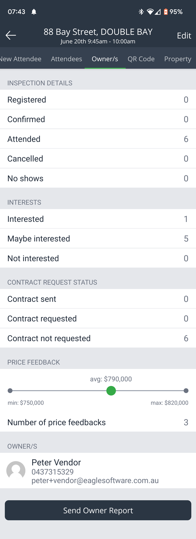Tap the battery status icon
This screenshot has width=196, height=539.
pyautogui.click(x=166, y=12)
